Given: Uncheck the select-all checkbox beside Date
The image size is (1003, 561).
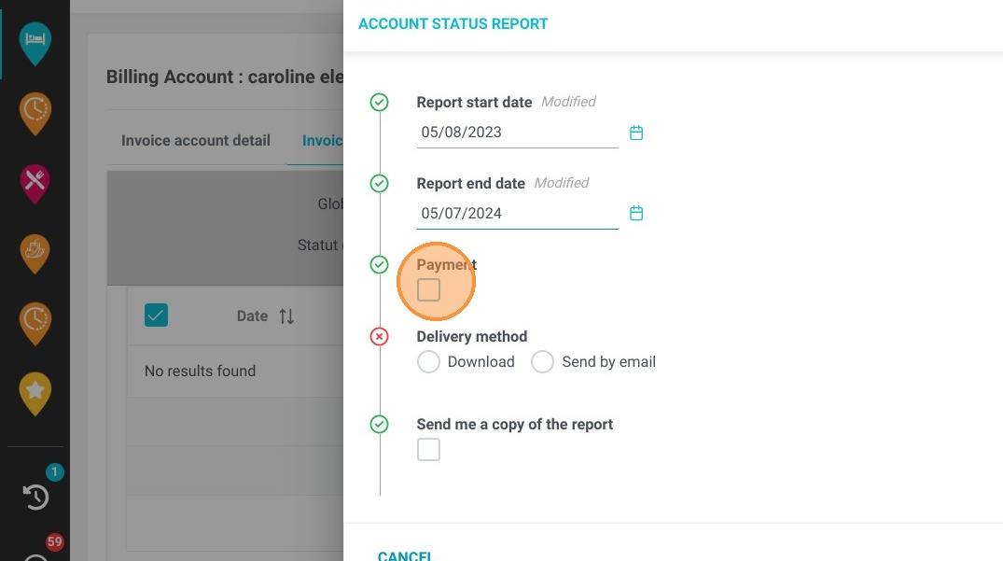Looking at the screenshot, I should 156,316.
